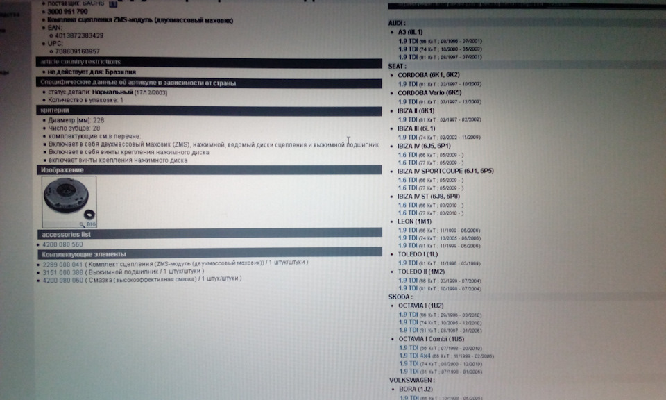Click the info icon next to SACHS supplier
666x400 pixels.
point(113,4)
